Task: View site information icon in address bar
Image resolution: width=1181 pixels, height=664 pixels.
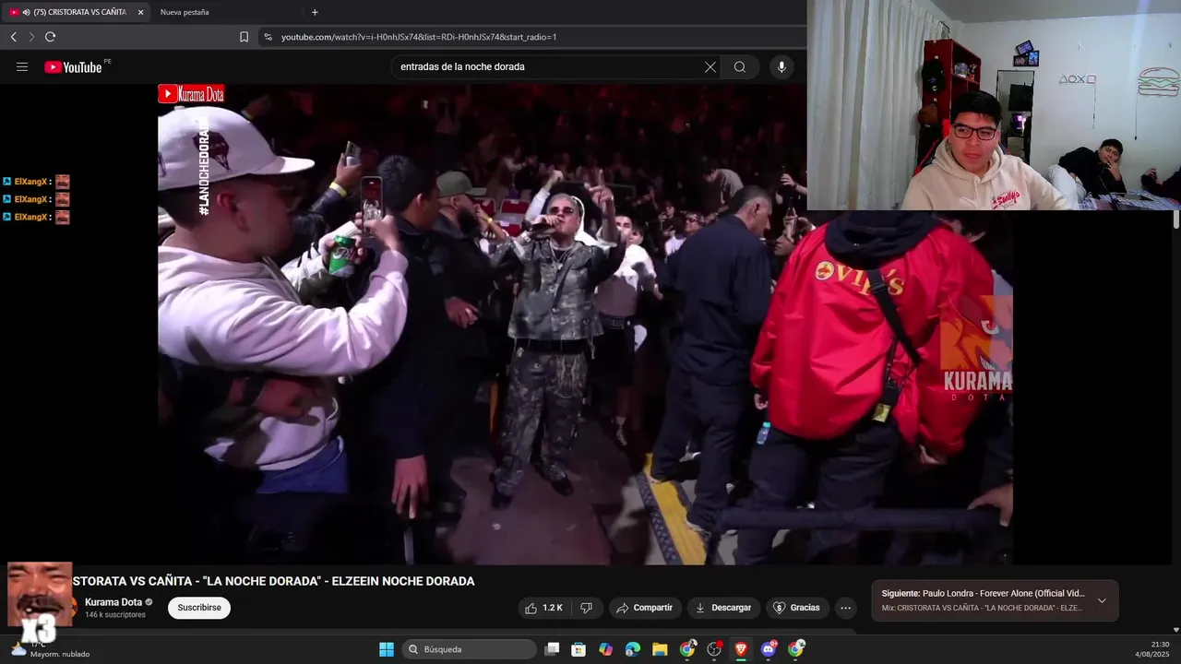Action: point(268,37)
